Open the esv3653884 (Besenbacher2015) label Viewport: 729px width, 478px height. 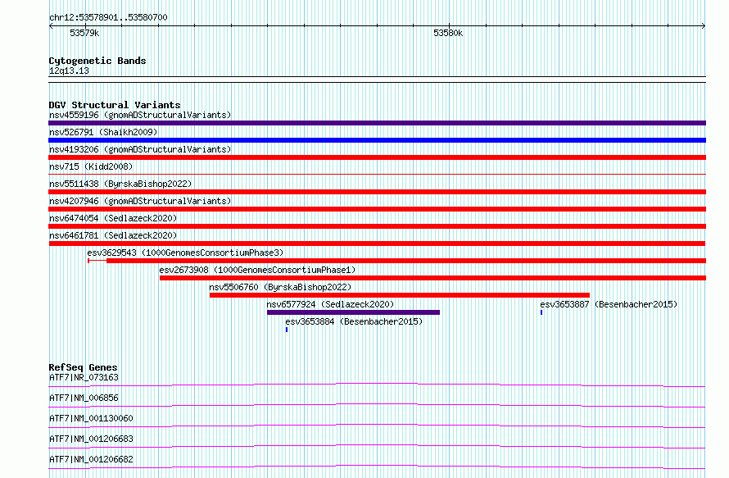[354, 321]
